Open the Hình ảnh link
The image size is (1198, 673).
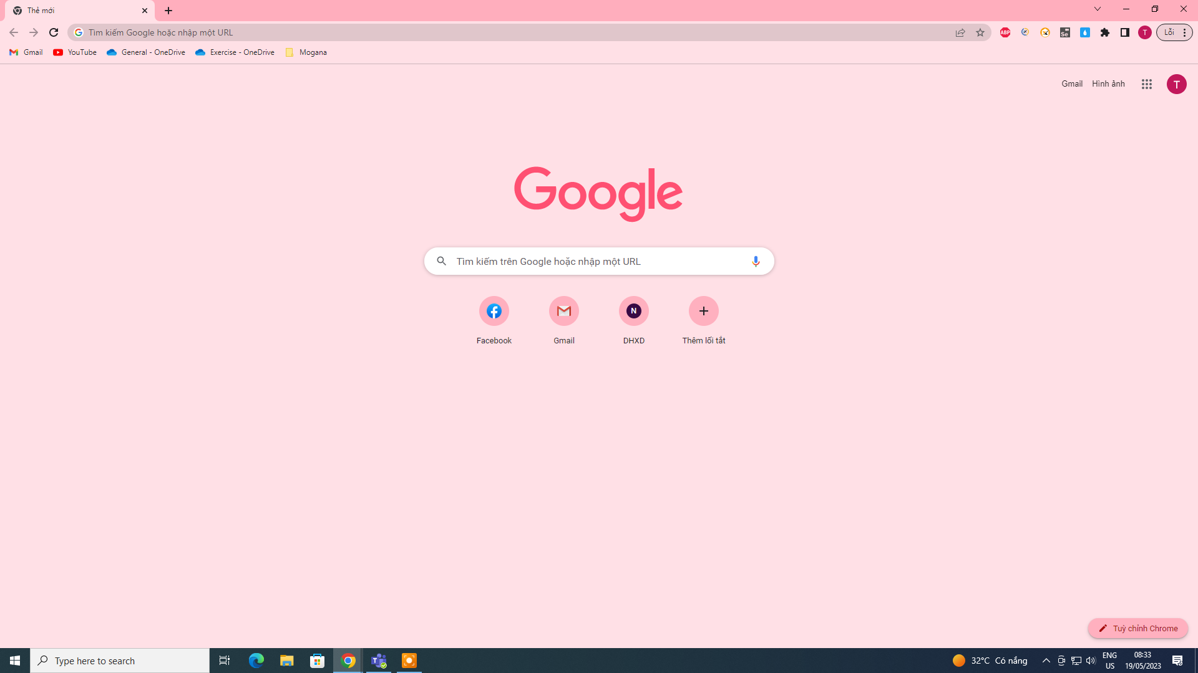click(x=1108, y=84)
